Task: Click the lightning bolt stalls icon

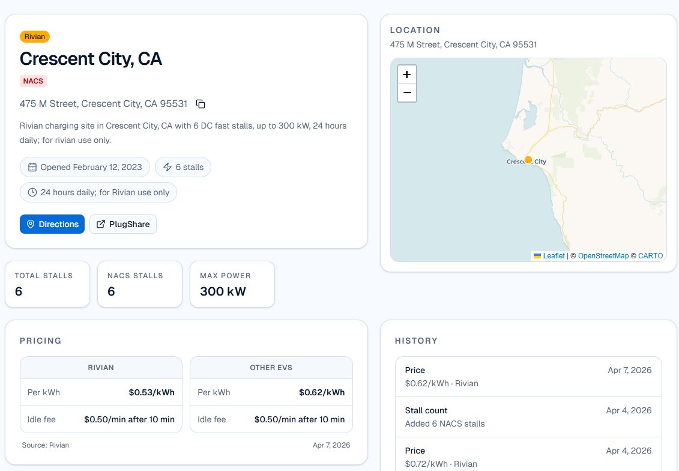Action: [167, 167]
